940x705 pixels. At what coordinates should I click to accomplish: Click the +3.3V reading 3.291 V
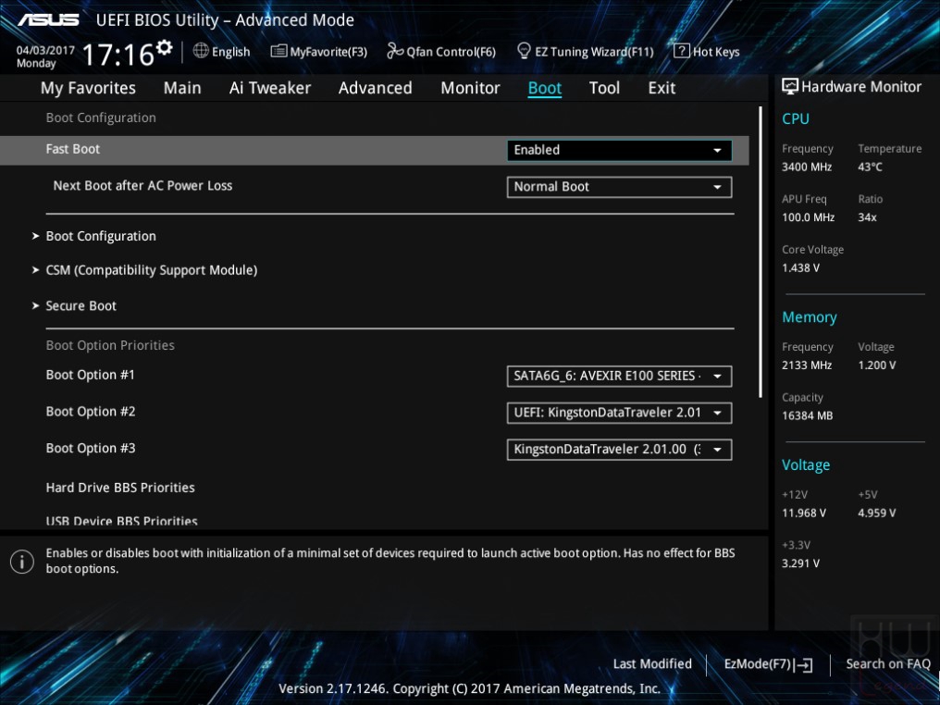click(x=800, y=563)
